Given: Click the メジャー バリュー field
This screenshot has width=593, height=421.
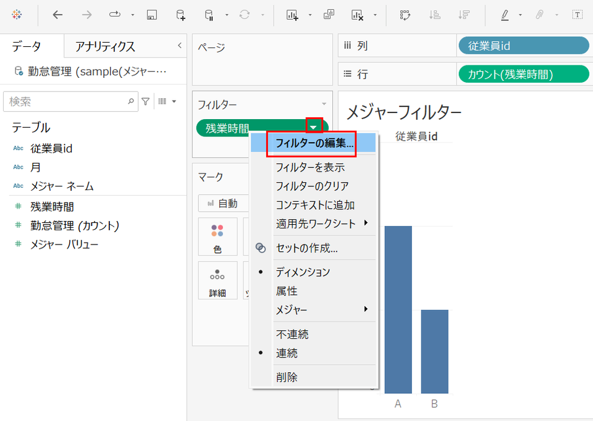Looking at the screenshot, I should (64, 244).
